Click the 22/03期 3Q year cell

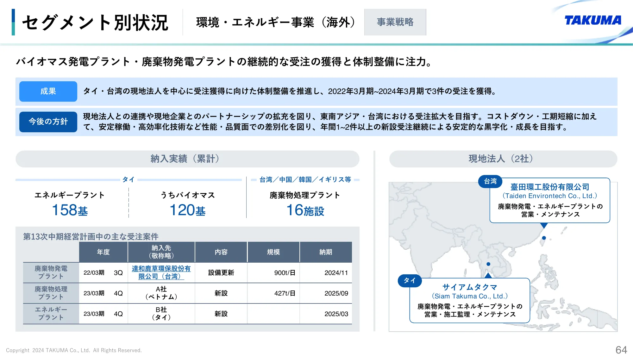pyautogui.click(x=103, y=273)
